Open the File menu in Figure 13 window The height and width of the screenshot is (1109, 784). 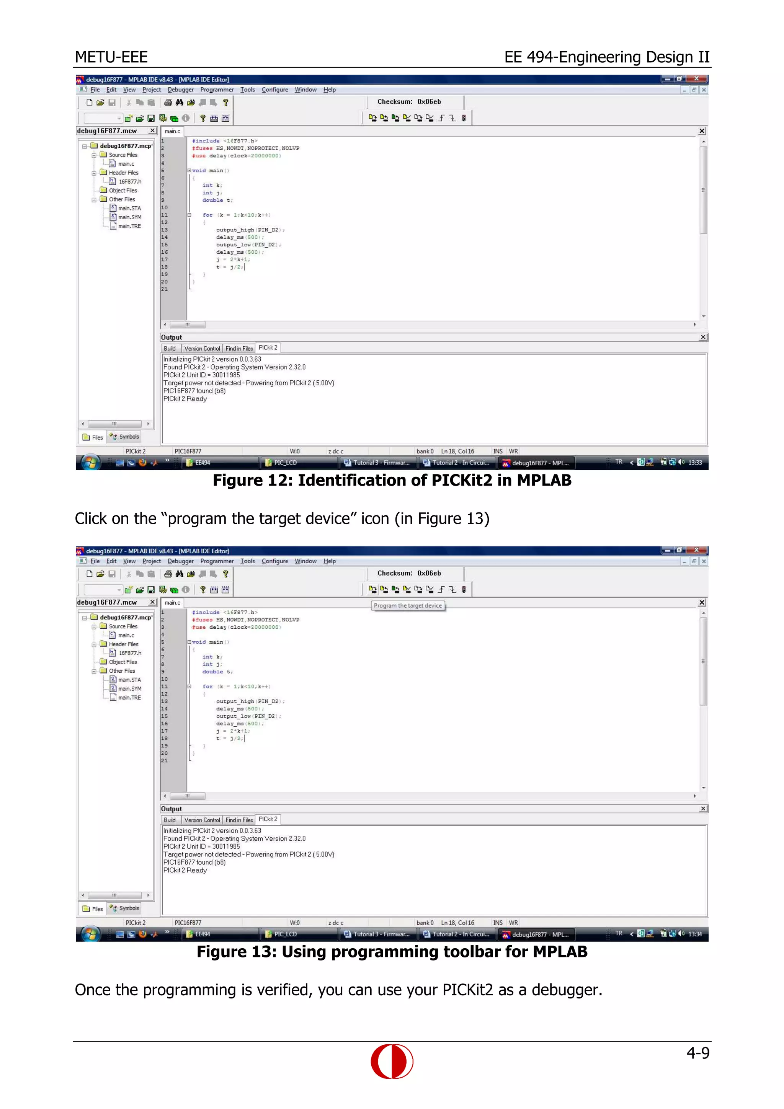(x=95, y=561)
